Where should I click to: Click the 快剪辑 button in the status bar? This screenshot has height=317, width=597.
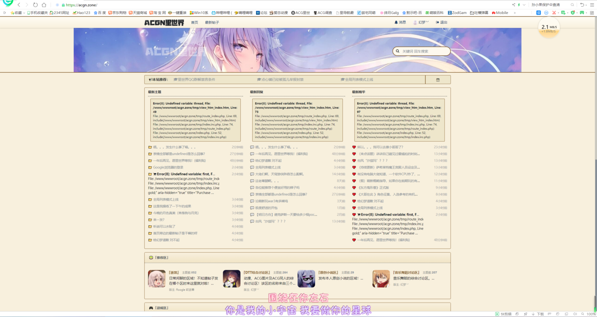coord(503,314)
